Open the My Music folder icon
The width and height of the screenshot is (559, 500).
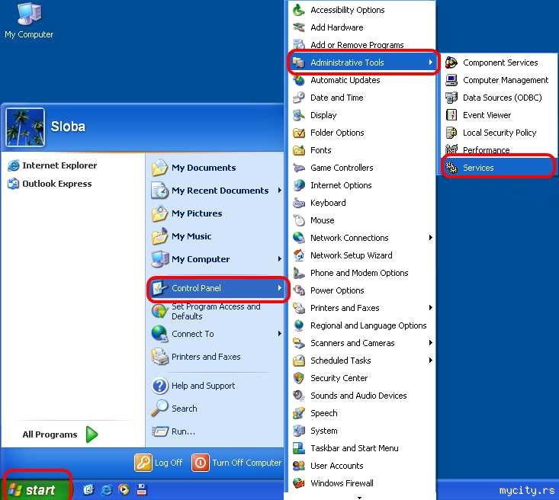coord(159,236)
